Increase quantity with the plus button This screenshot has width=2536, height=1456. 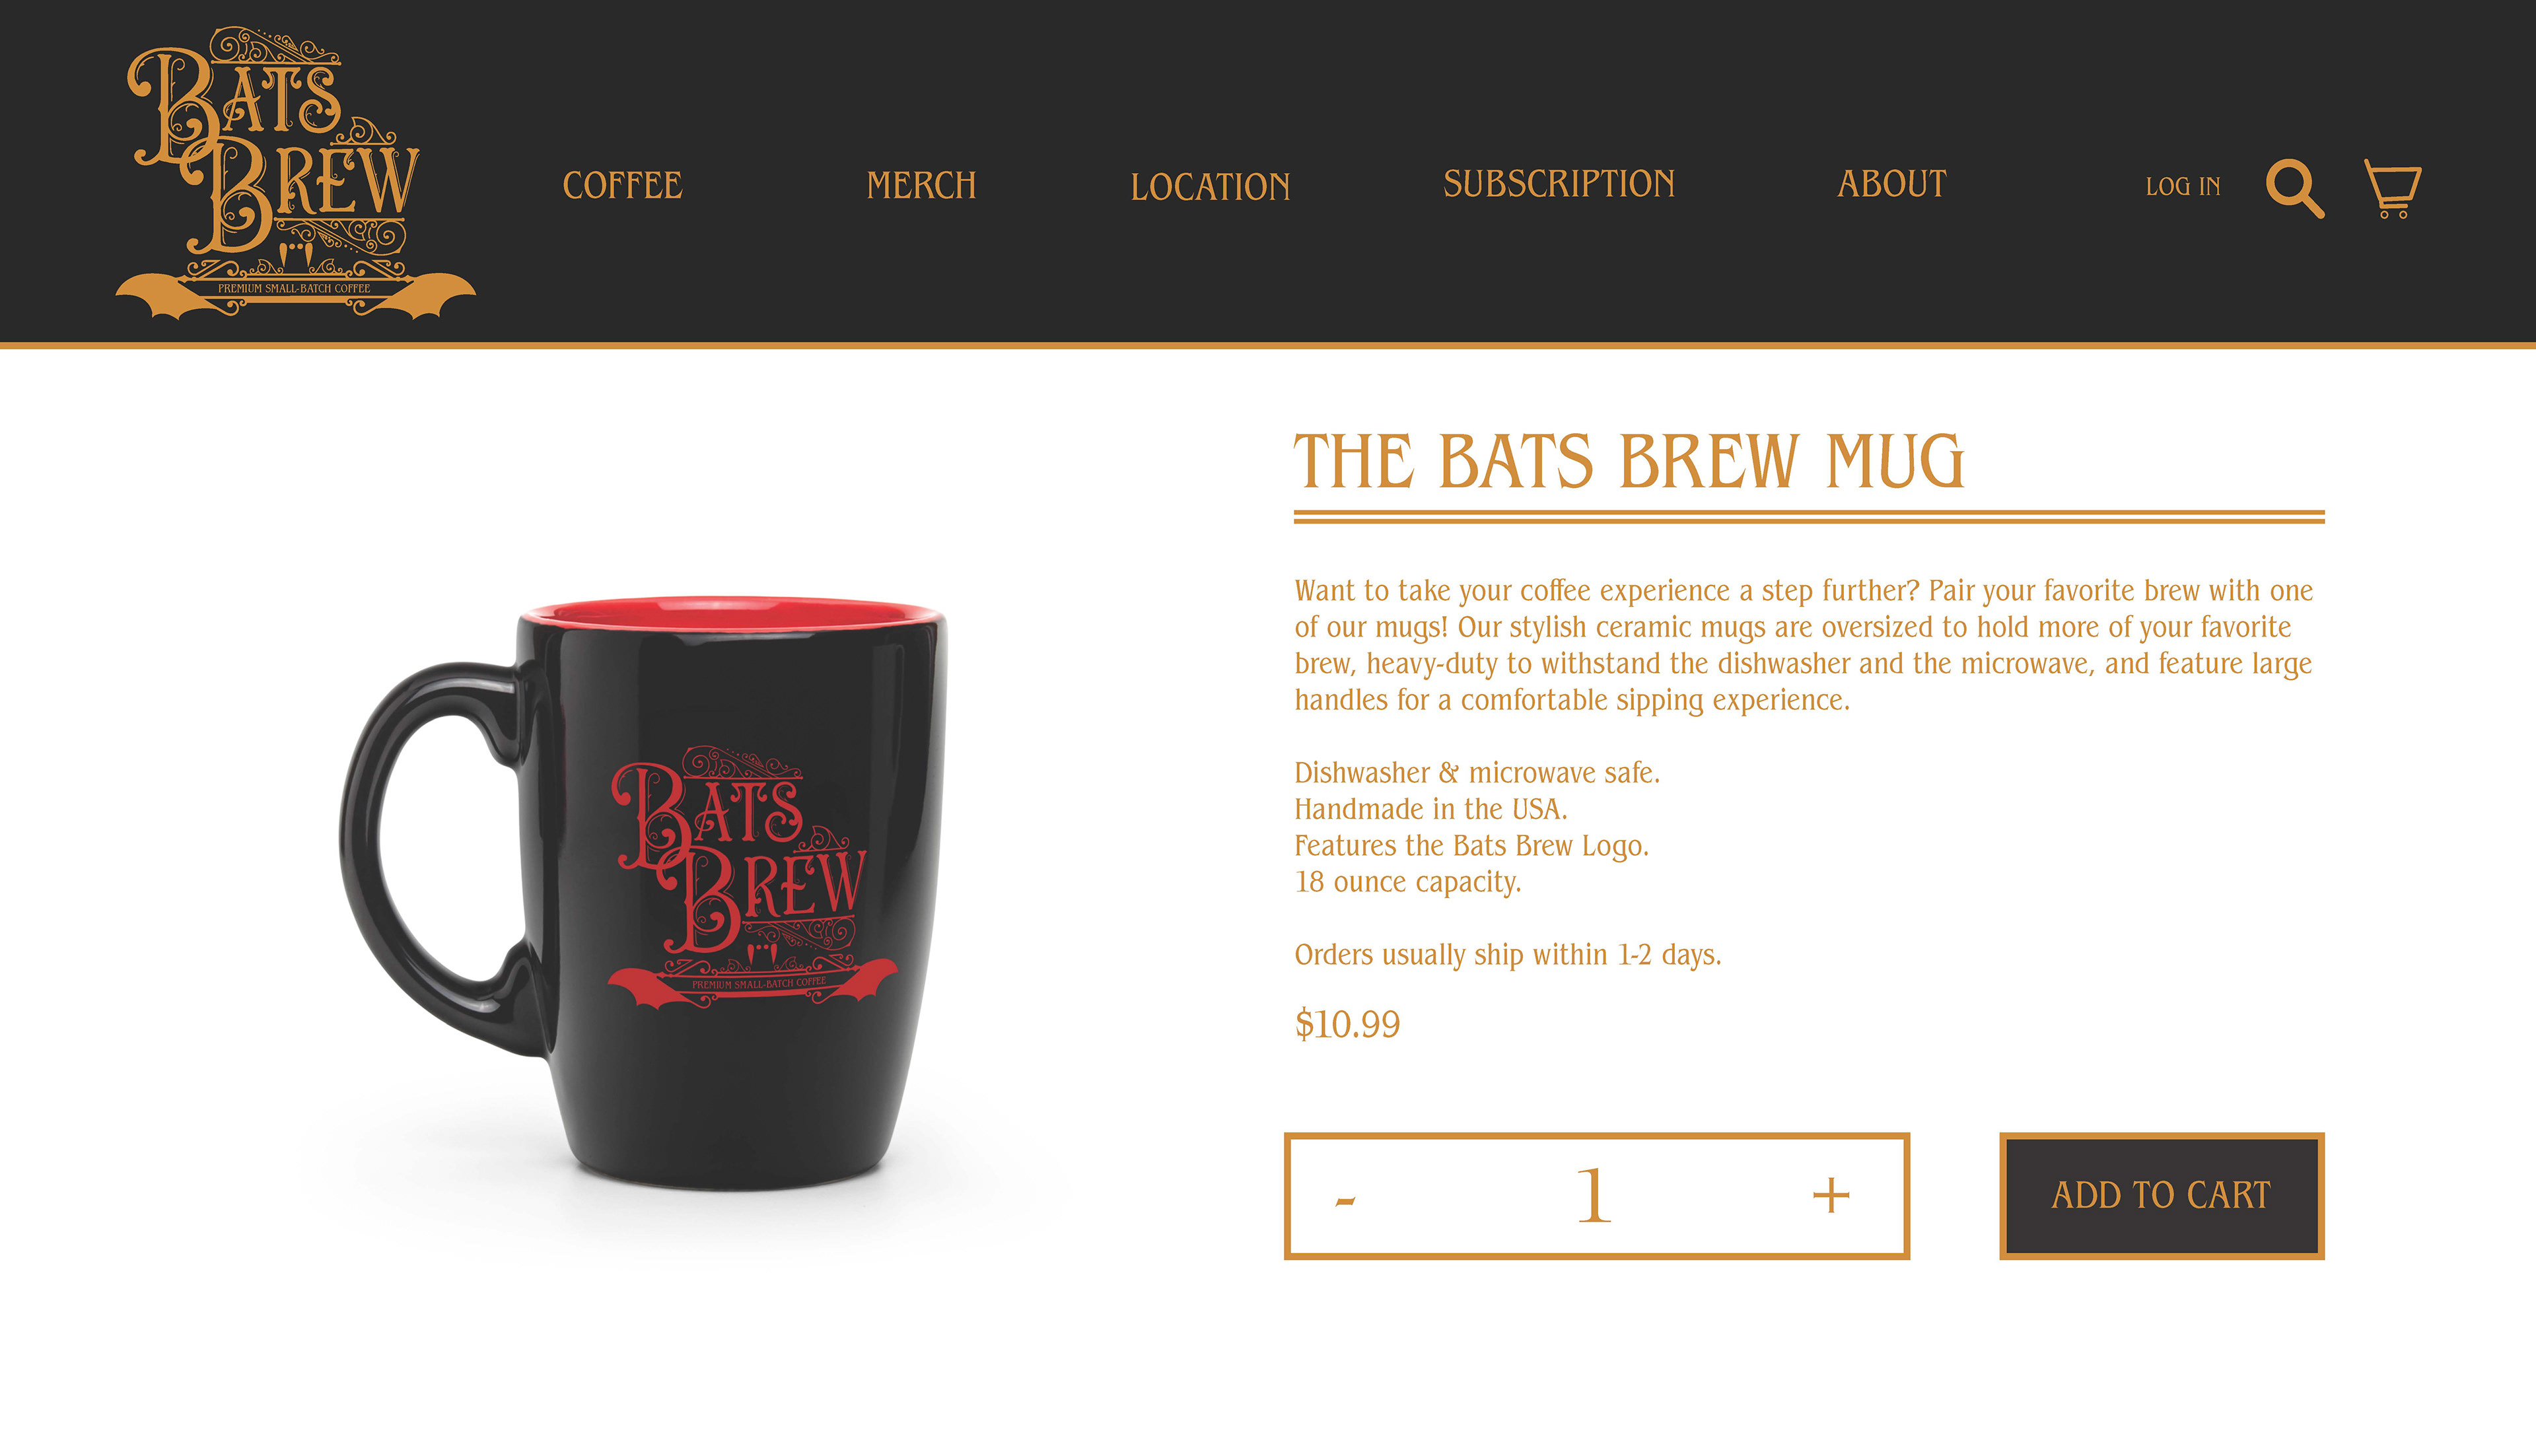click(1831, 1195)
